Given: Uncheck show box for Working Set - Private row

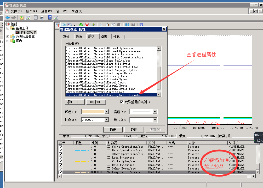Looking at the screenshot, I should click(61, 172).
